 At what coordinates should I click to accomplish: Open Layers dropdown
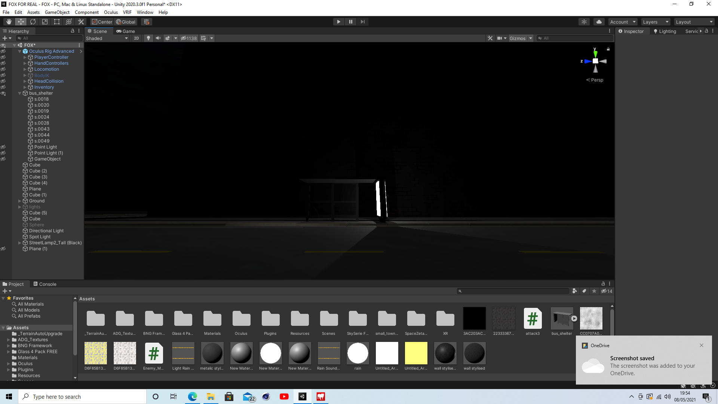(x=656, y=22)
